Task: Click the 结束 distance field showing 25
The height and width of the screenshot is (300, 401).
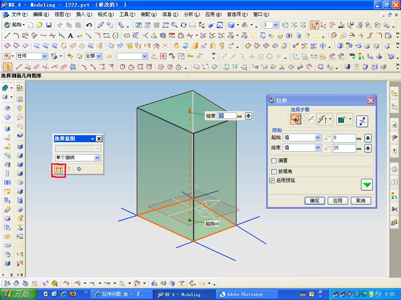Action: (344, 148)
